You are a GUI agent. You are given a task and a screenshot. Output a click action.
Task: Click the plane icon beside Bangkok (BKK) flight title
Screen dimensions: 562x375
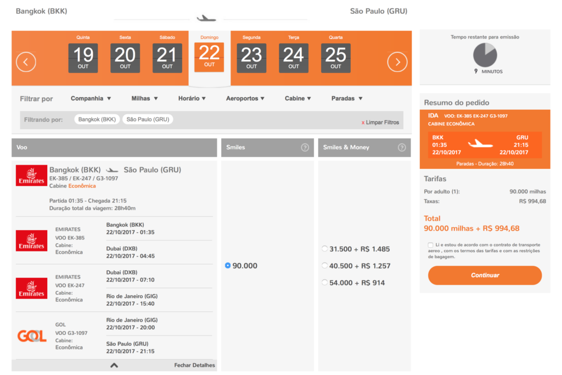112,170
